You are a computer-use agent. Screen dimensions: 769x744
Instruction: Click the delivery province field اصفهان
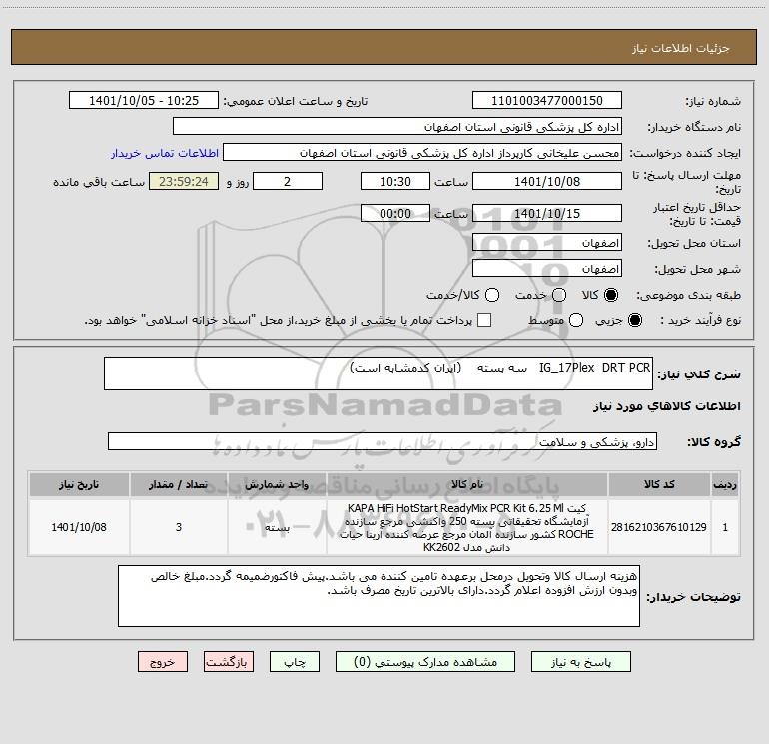tap(547, 243)
